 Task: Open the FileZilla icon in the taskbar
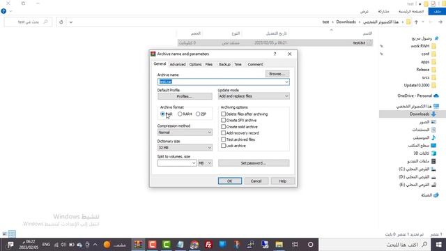(208, 245)
